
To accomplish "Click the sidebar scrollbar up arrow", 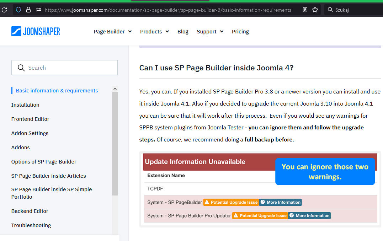I will (x=115, y=89).
